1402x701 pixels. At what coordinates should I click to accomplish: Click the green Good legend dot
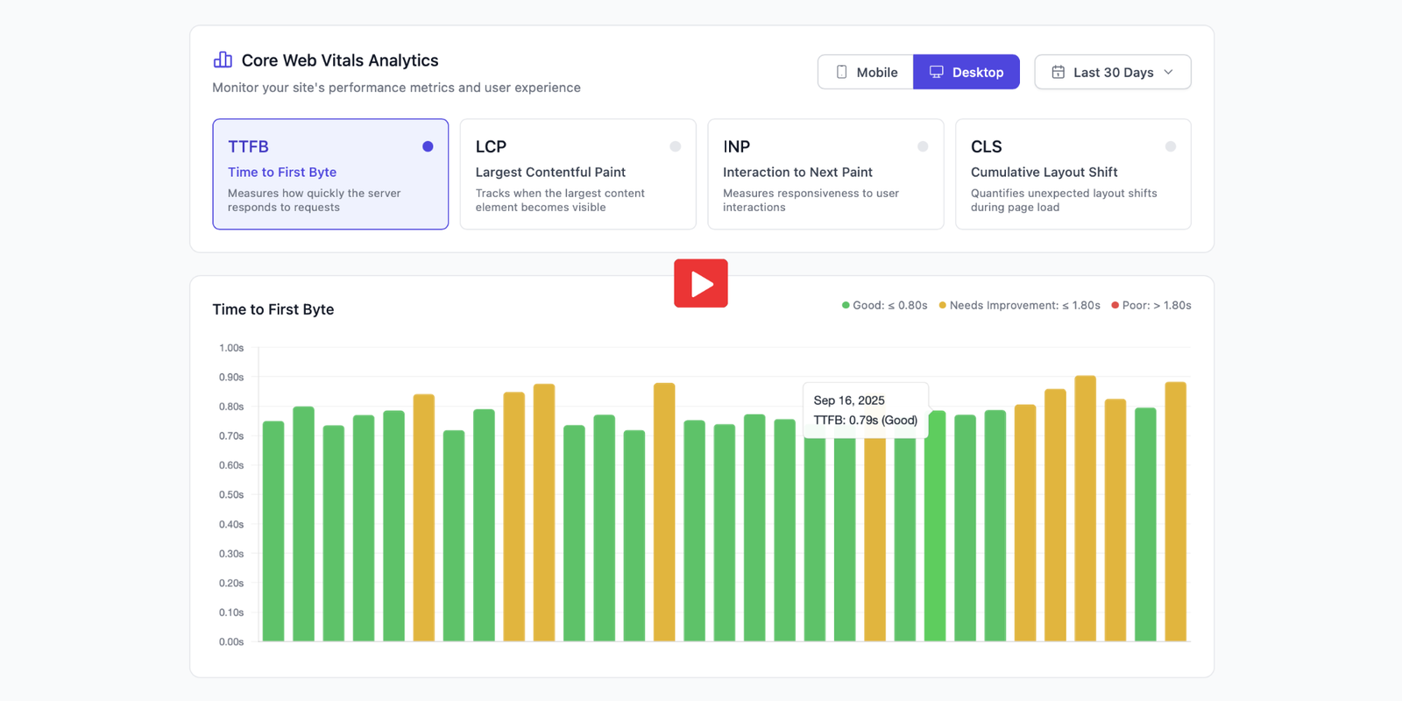[846, 305]
